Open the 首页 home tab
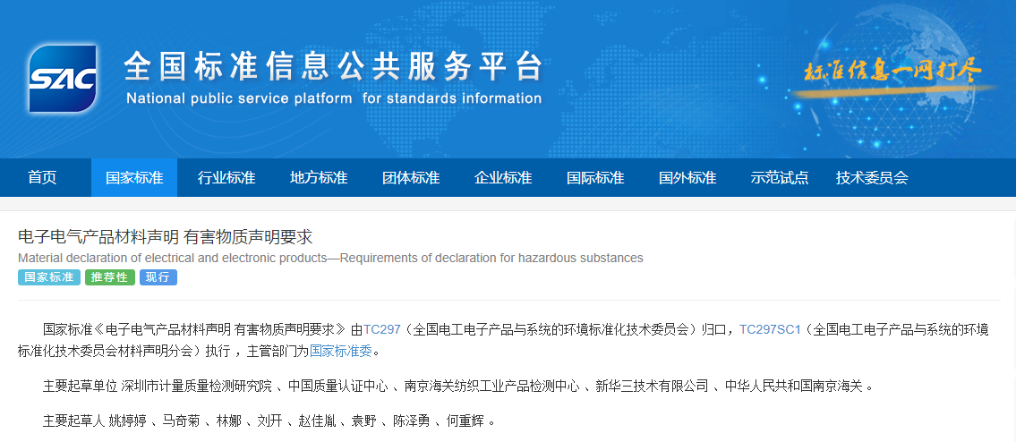1016x442 pixels. pyautogui.click(x=42, y=177)
